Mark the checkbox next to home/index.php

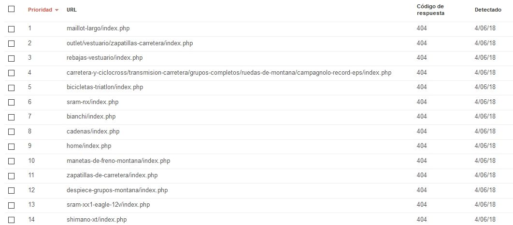click(x=12, y=146)
